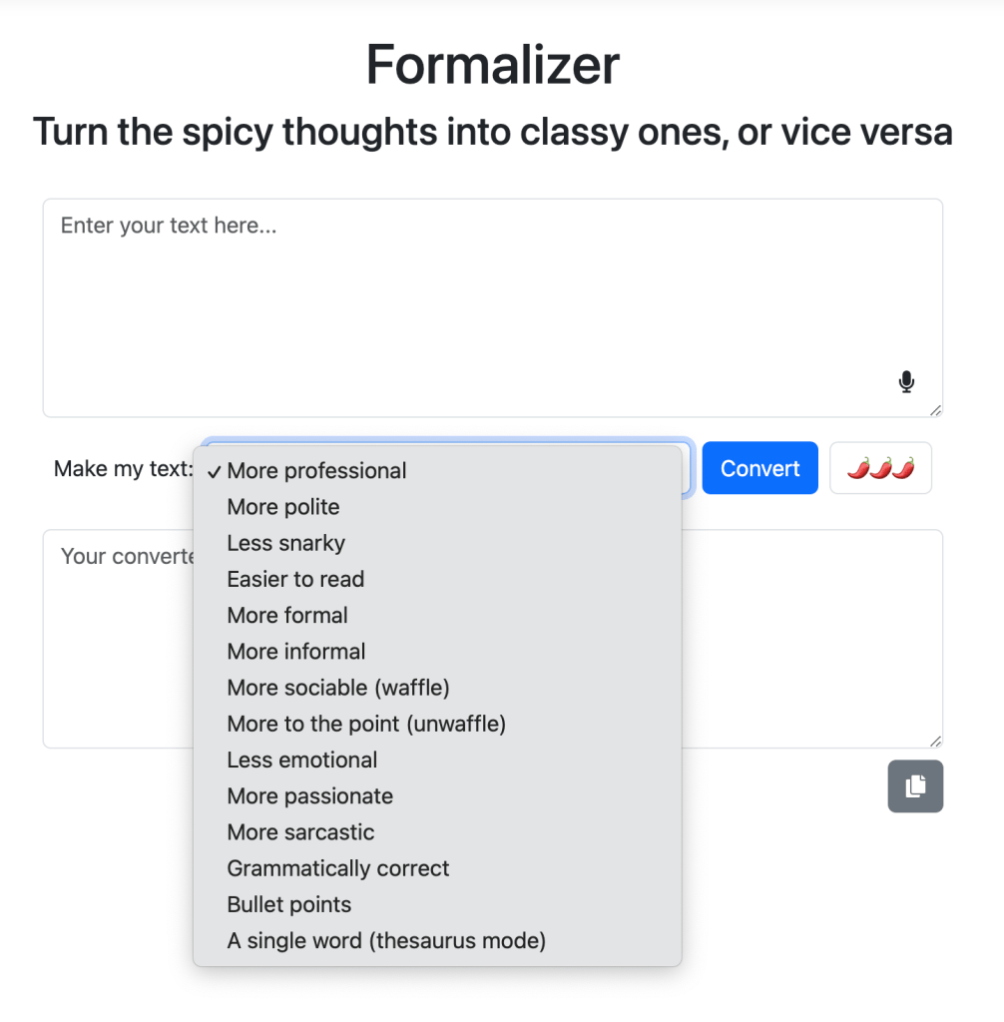Choose "More to the point (unwaffle)"

pyautogui.click(x=366, y=724)
